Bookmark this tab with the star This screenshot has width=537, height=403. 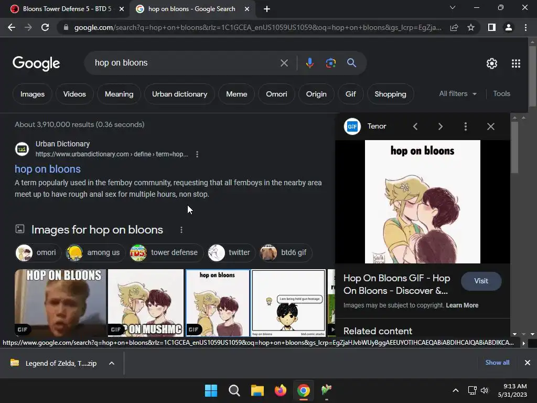(471, 27)
